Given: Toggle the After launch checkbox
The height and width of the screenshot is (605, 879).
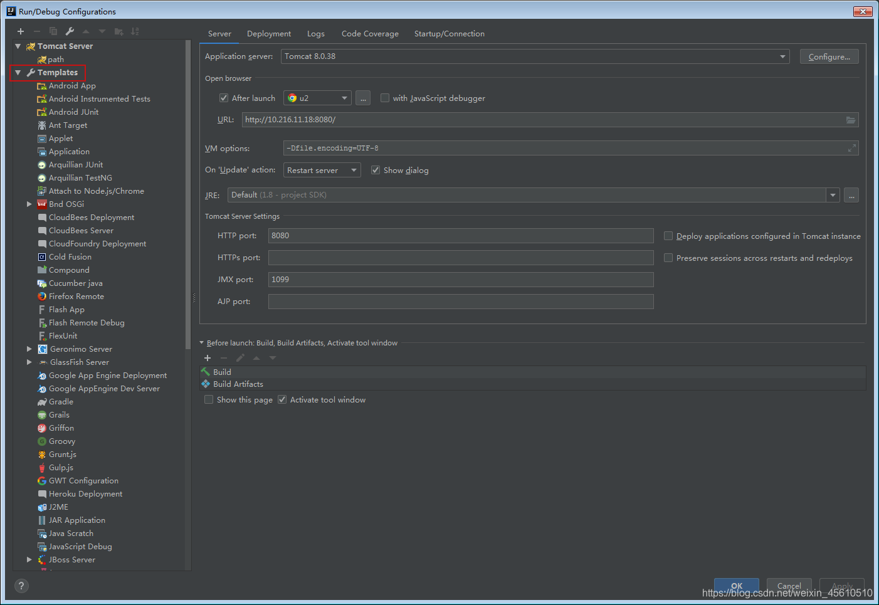Looking at the screenshot, I should [224, 98].
